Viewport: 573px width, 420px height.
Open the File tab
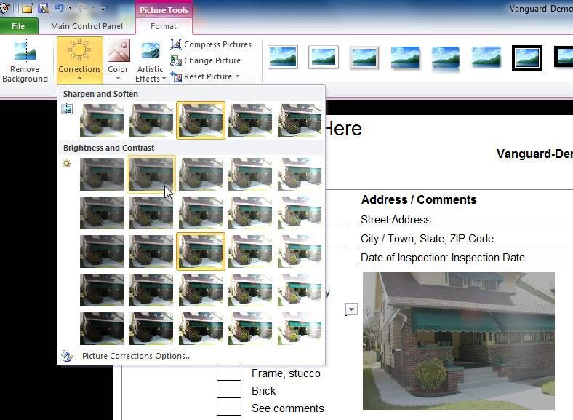pyautogui.click(x=18, y=26)
